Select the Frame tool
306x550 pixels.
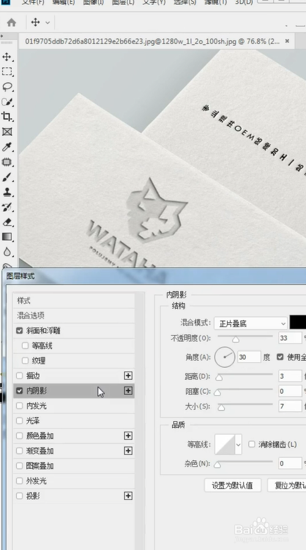tap(7, 132)
